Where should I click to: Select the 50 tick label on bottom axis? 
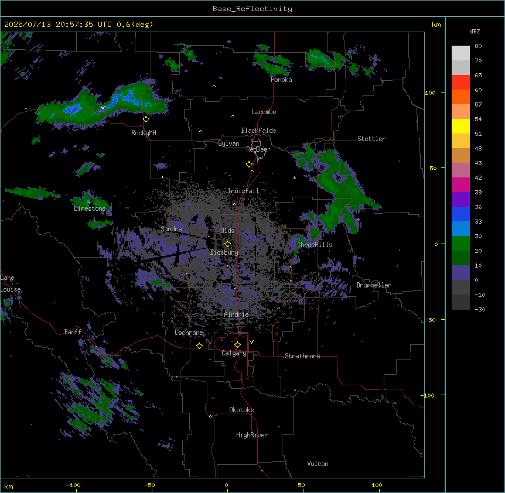click(301, 485)
